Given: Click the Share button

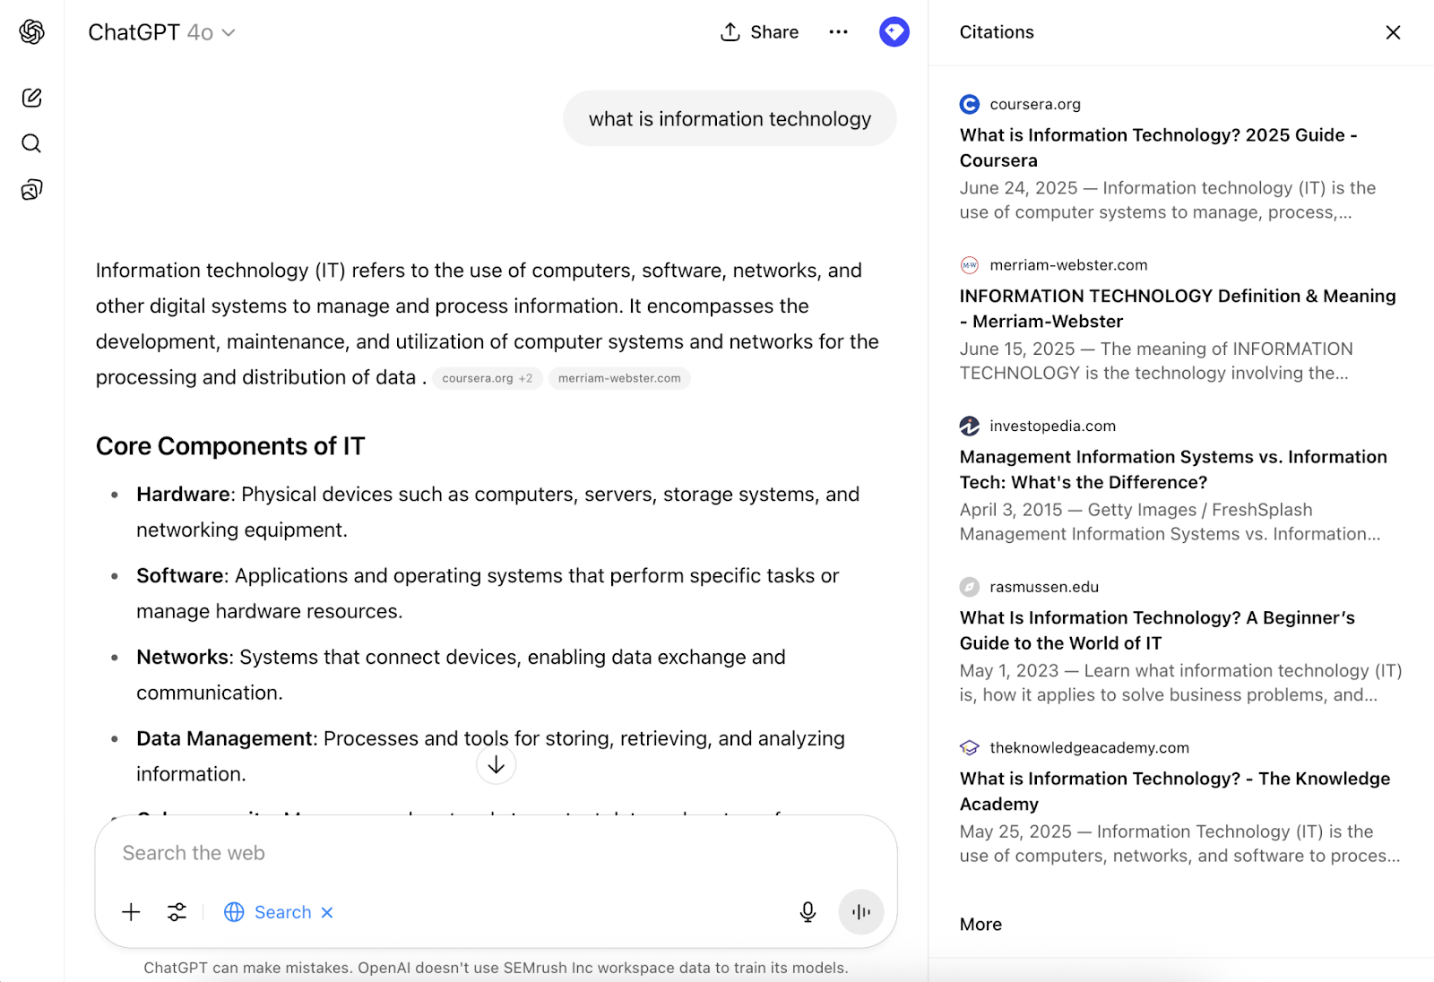Looking at the screenshot, I should (758, 31).
